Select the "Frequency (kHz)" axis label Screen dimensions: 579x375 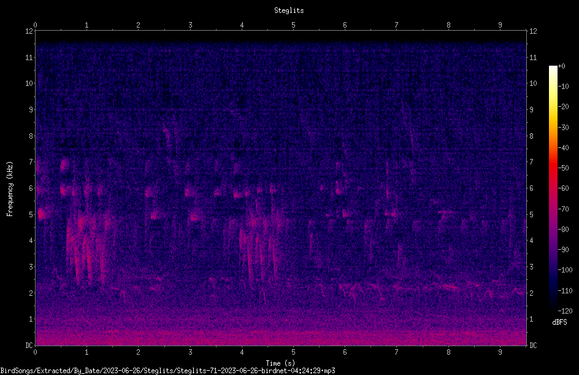[10, 188]
